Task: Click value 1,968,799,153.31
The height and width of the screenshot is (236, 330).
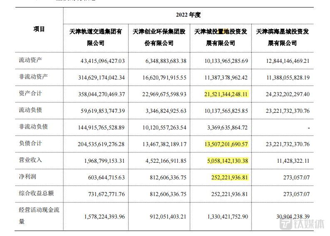Action: 104,161
